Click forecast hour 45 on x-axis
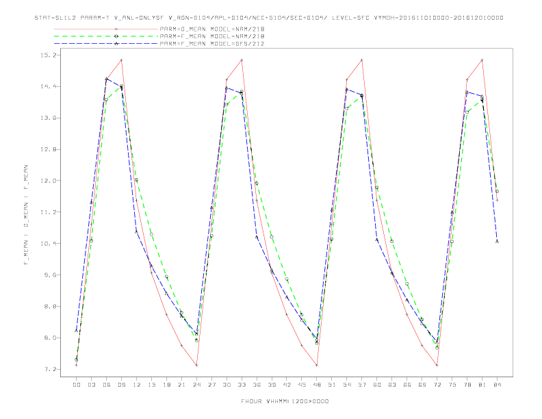The image size is (542, 419). 302,385
